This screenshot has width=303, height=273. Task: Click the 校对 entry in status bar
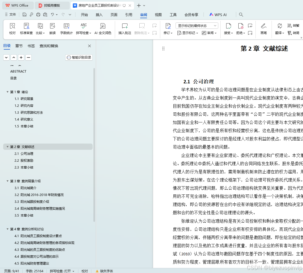[x=85, y=271]
